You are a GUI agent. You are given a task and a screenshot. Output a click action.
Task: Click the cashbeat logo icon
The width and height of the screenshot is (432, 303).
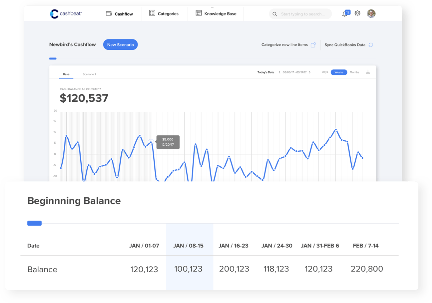pyautogui.click(x=54, y=14)
